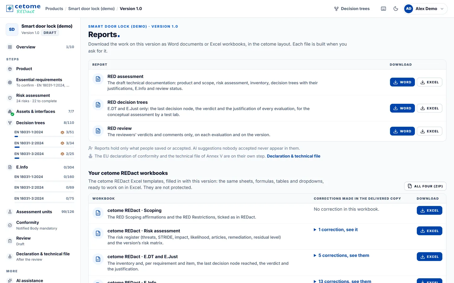
Task: Toggle dark mode with the moon icon
Action: point(396,9)
